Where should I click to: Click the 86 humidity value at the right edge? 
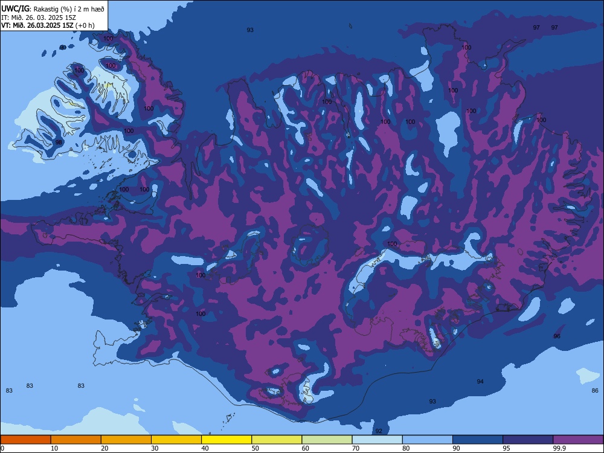point(595,391)
